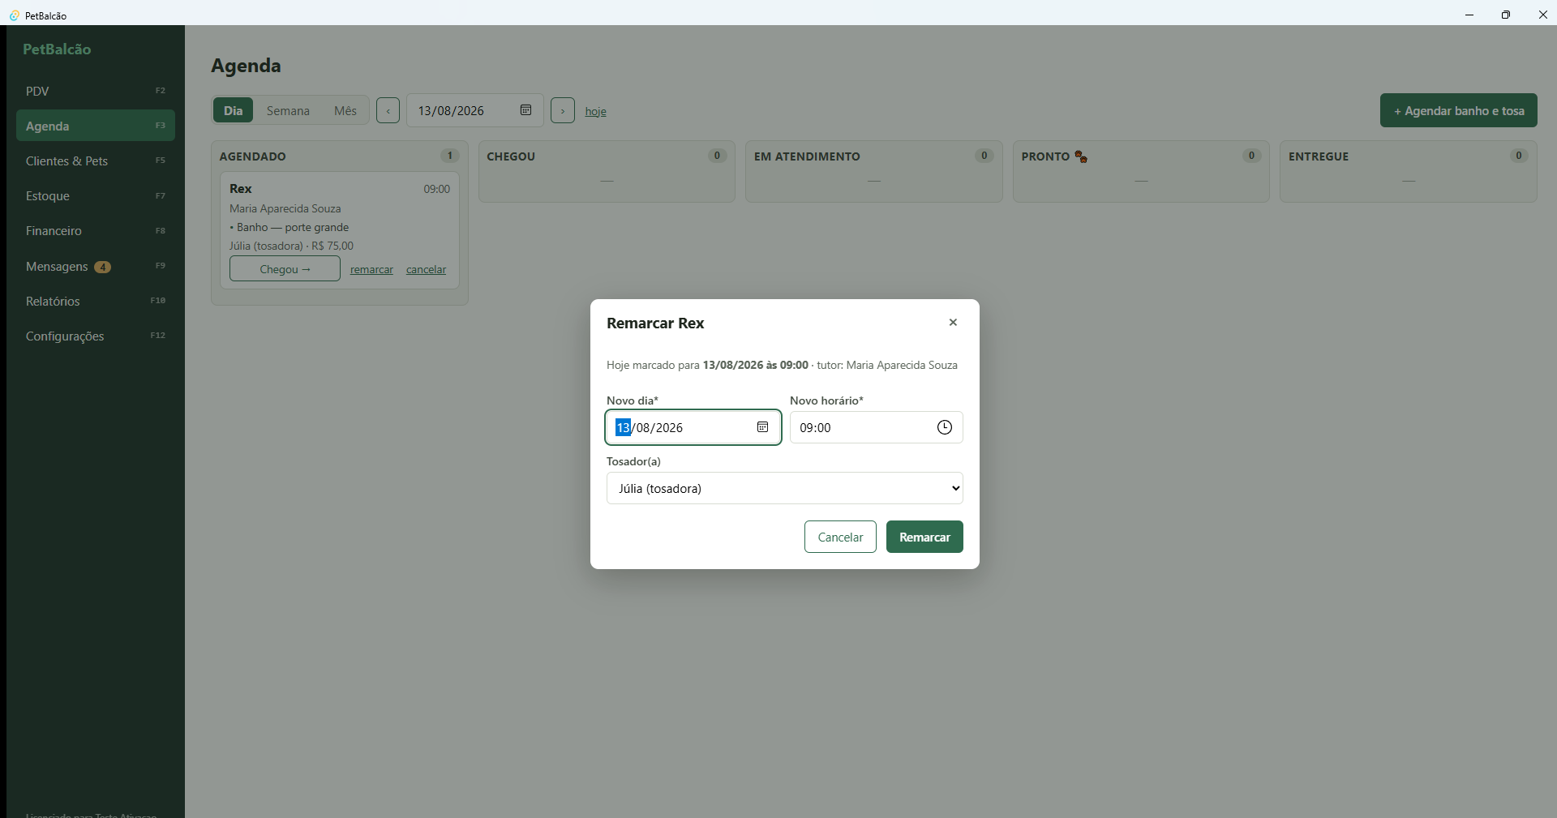
Task: Click the EM ATENDIMENTO column header
Action: (x=807, y=156)
